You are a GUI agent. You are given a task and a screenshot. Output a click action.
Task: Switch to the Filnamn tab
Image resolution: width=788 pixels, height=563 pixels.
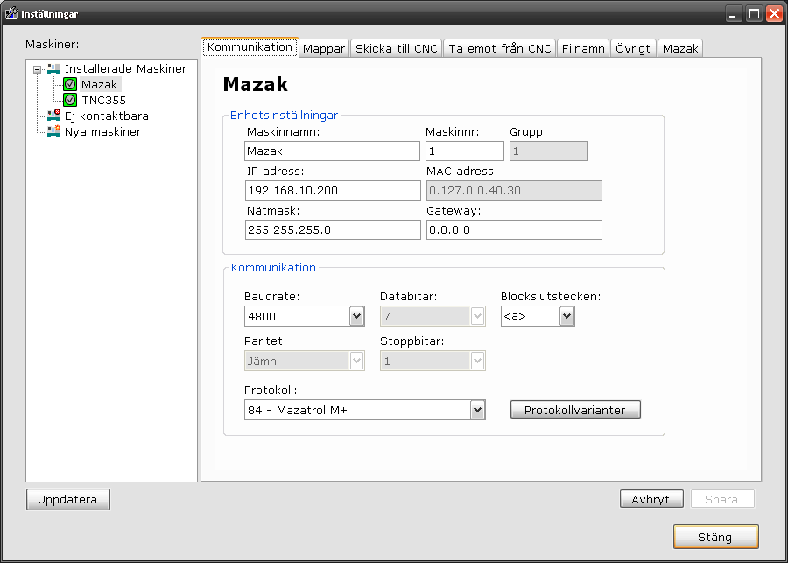coord(583,49)
